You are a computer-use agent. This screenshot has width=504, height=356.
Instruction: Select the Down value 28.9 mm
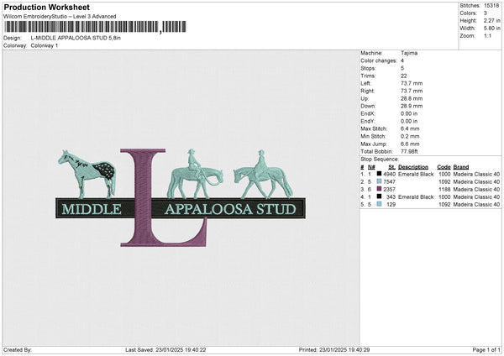pyautogui.click(x=412, y=106)
